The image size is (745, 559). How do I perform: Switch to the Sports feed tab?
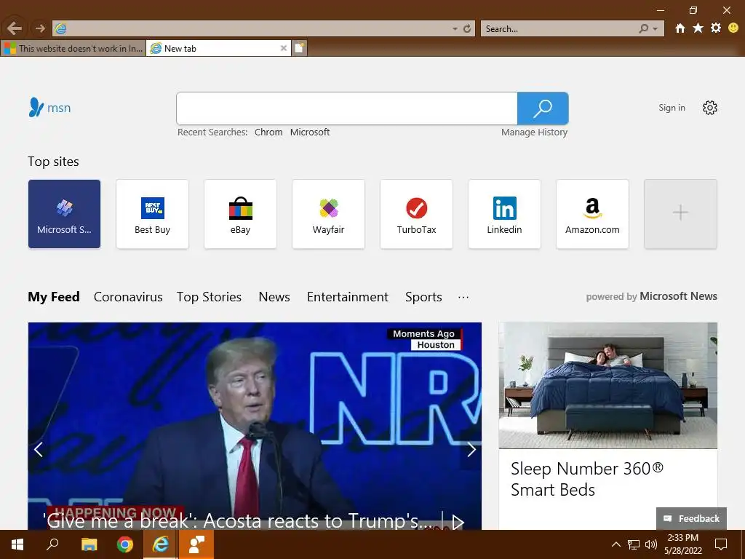[424, 297]
